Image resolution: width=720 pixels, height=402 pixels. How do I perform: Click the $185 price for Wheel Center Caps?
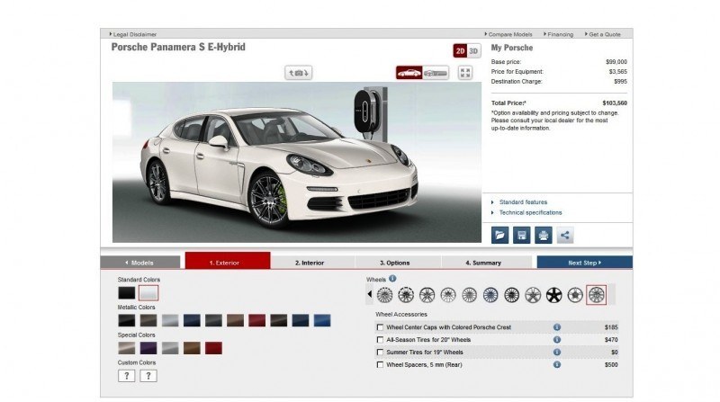[x=611, y=327]
